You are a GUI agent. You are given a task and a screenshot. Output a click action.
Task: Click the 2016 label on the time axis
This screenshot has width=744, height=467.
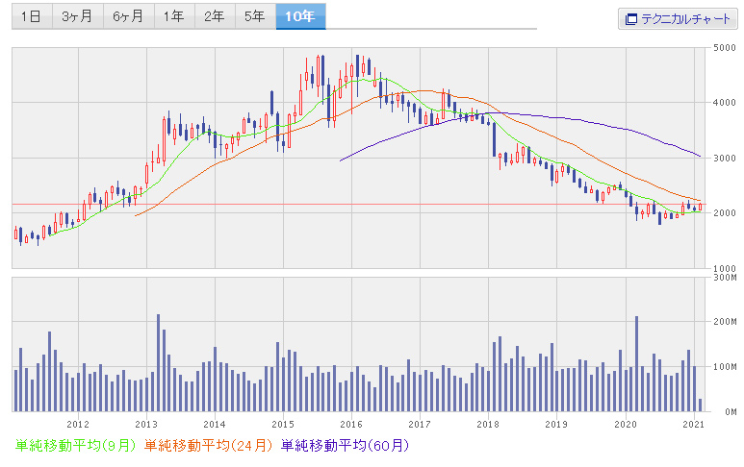(x=351, y=423)
